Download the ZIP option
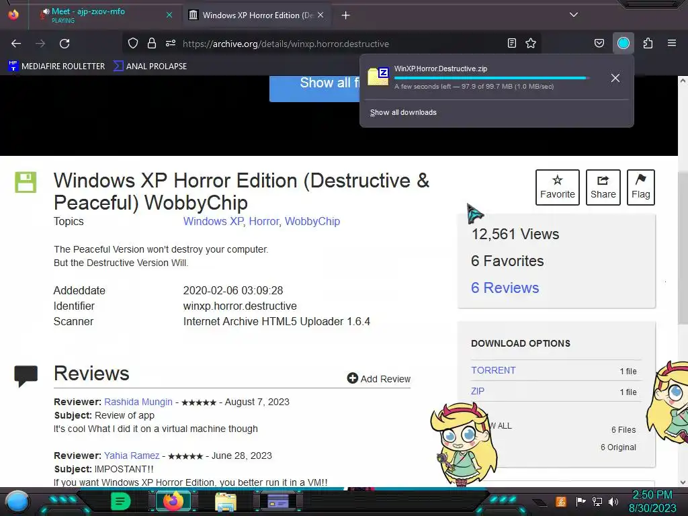The image size is (688, 516). tap(478, 391)
